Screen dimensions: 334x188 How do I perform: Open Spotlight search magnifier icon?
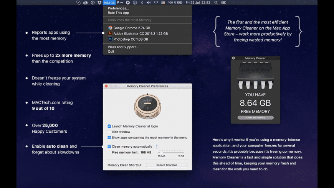pyautogui.click(x=216, y=3)
